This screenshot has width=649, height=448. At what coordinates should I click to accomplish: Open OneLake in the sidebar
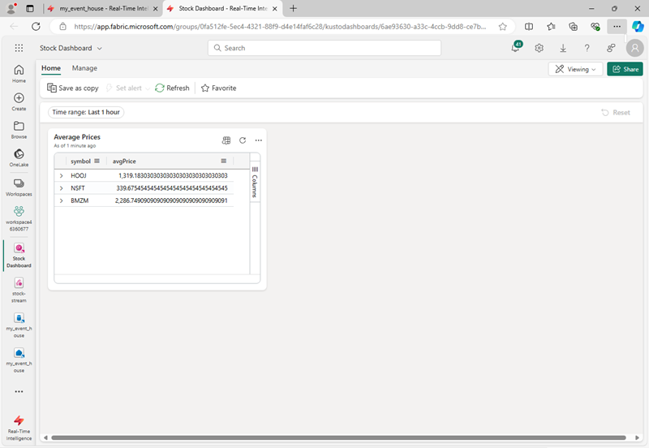click(19, 158)
